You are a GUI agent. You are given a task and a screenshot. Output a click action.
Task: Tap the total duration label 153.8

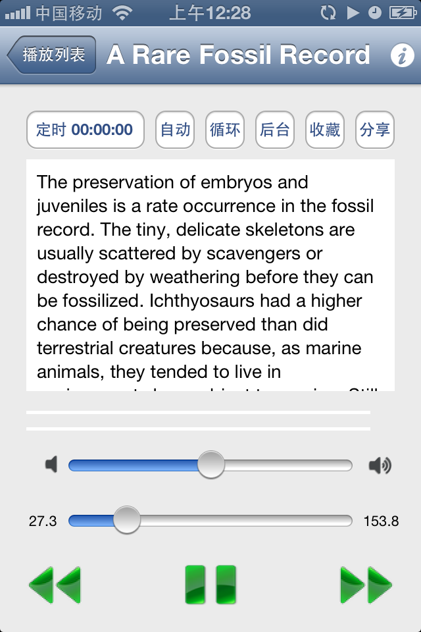tap(381, 521)
